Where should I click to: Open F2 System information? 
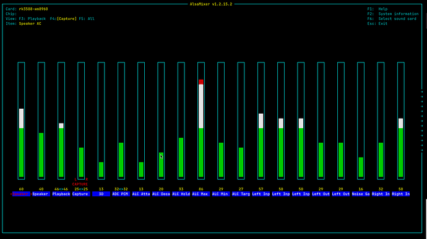[x=393, y=14]
